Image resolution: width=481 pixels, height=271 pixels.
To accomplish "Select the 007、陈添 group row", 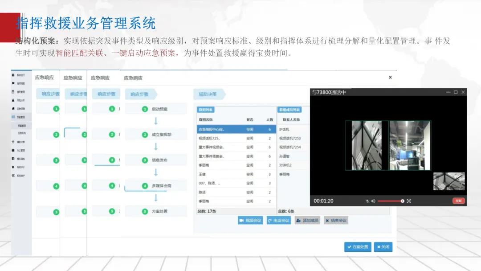I will click(x=236, y=183).
